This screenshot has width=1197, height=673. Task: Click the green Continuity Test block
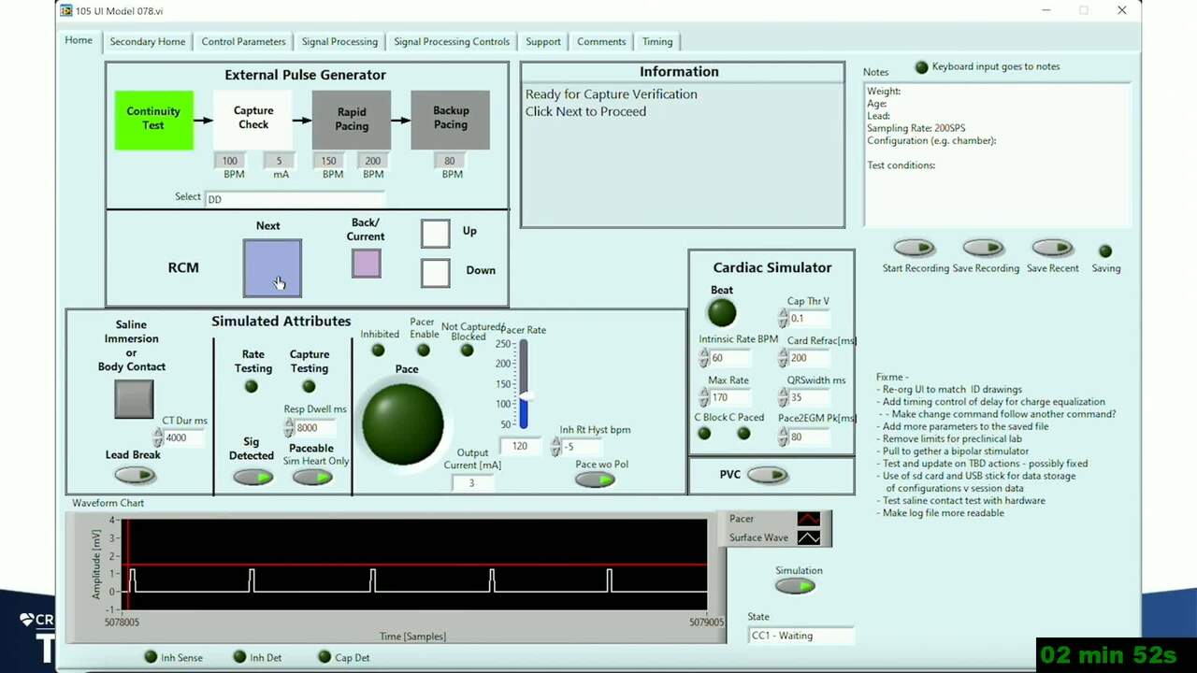pyautogui.click(x=153, y=120)
